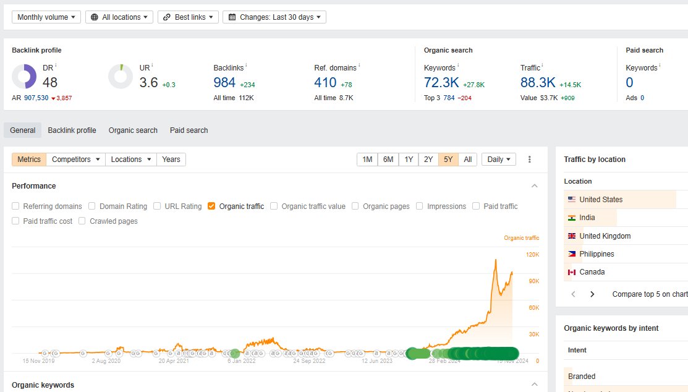Set chart range to 6M
Image resolution: width=688 pixels, height=392 pixels.
pos(388,160)
